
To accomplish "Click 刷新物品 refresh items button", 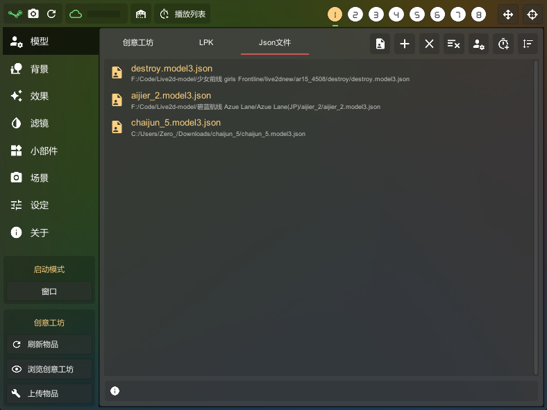I will [49, 345].
